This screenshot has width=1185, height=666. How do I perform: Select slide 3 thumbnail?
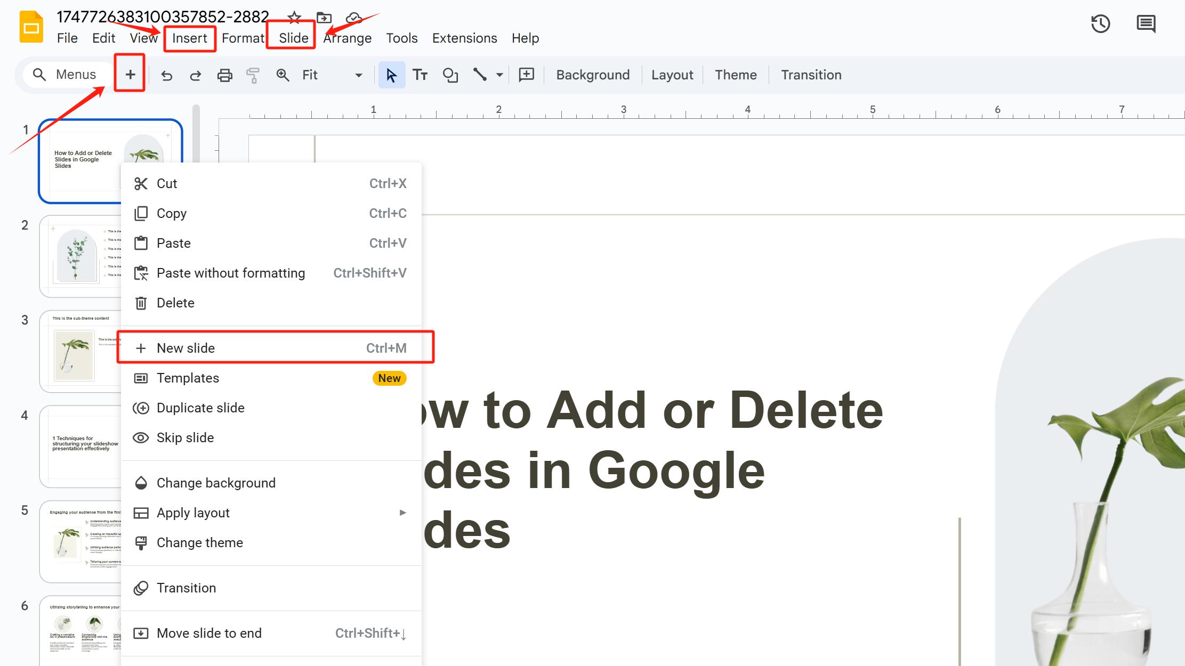(80, 352)
